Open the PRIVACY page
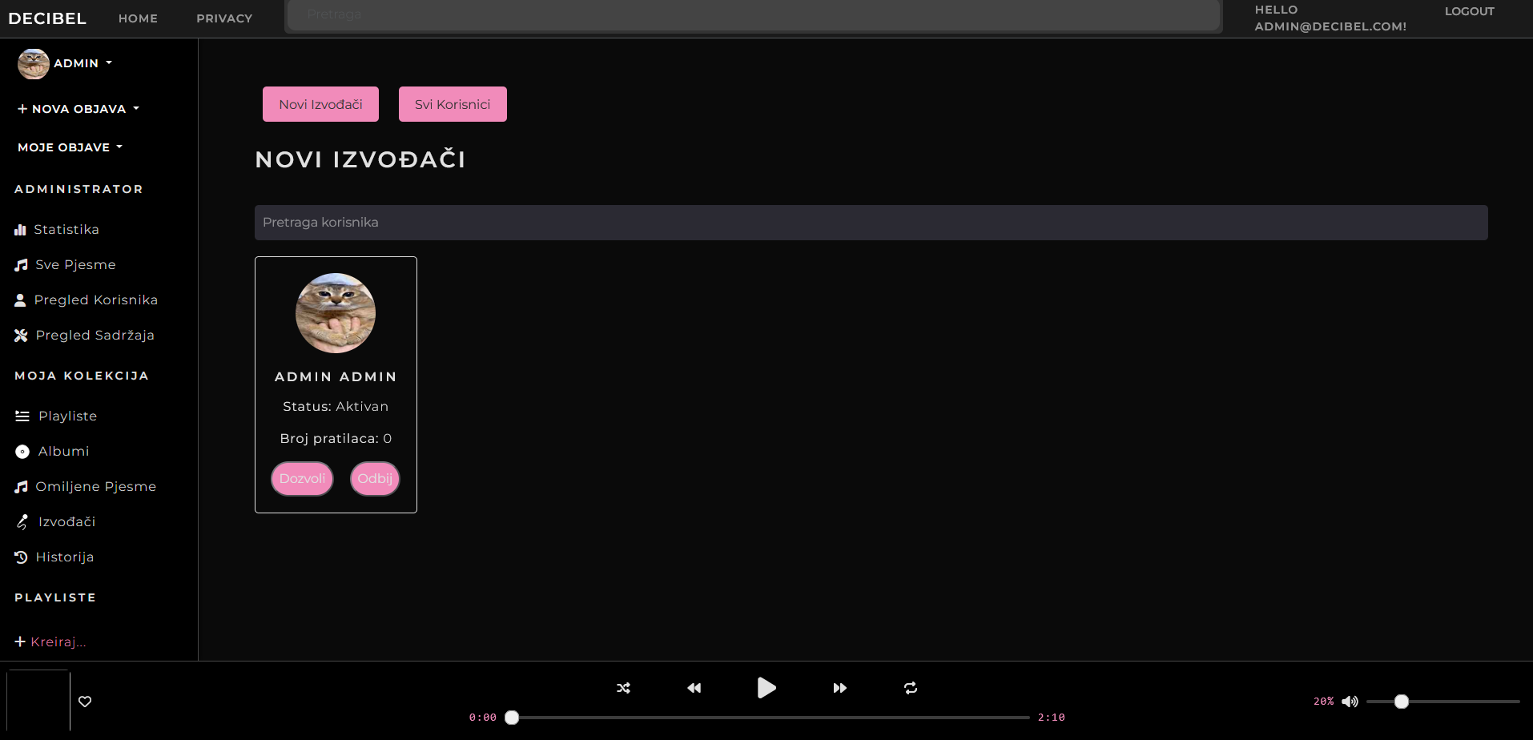The height and width of the screenshot is (740, 1533). coord(224,18)
